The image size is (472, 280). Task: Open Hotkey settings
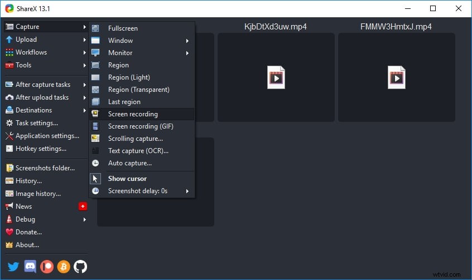point(40,149)
